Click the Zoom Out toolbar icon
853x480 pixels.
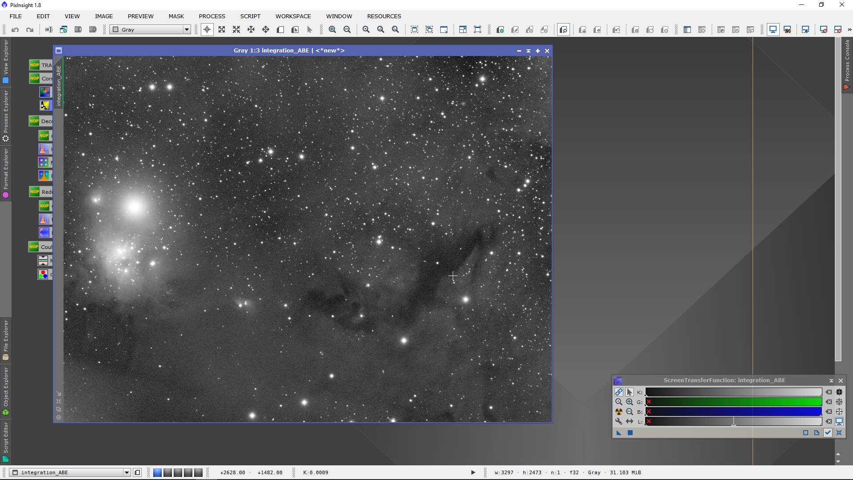click(x=347, y=30)
